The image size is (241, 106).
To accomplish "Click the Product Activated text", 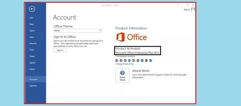I will tap(128, 48).
